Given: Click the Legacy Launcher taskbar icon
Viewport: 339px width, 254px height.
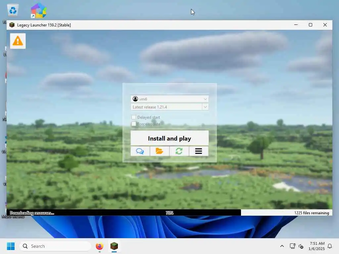Looking at the screenshot, I should point(114,246).
